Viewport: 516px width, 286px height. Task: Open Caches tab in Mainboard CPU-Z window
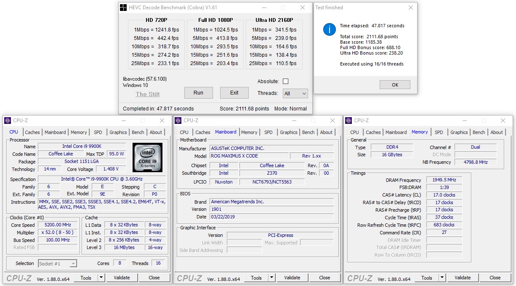coord(203,132)
